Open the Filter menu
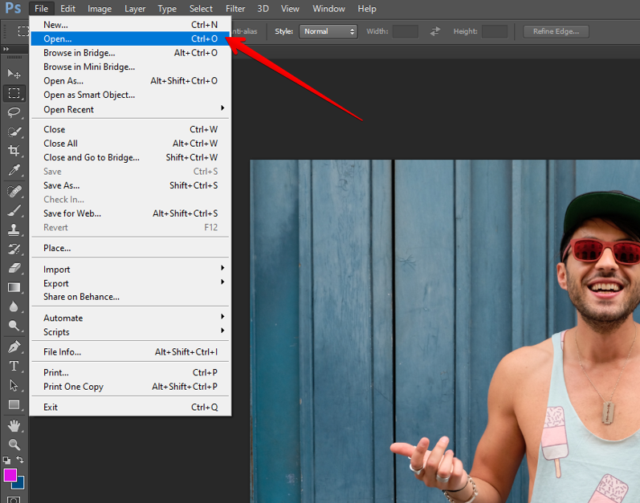The height and width of the screenshot is (503, 640). [x=235, y=9]
